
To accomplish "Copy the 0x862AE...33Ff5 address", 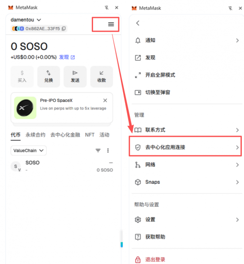I will (x=64, y=29).
